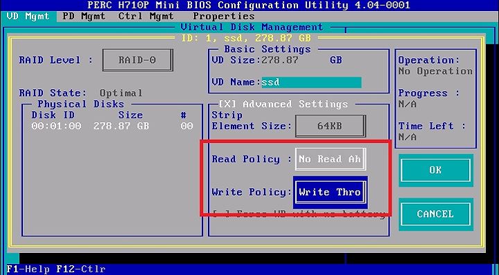This screenshot has width=499, height=275.
Task: Click the CANCEL button
Action: tap(435, 214)
